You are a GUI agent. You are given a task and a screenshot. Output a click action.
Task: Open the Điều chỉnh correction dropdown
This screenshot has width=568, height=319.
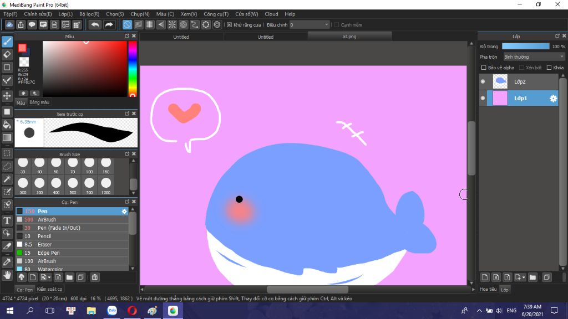tap(310, 25)
